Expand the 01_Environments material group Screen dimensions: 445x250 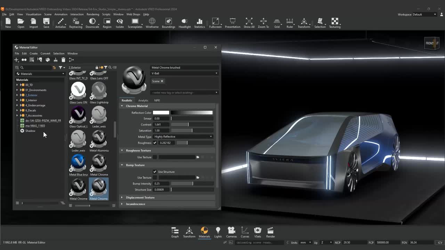(x=17, y=90)
